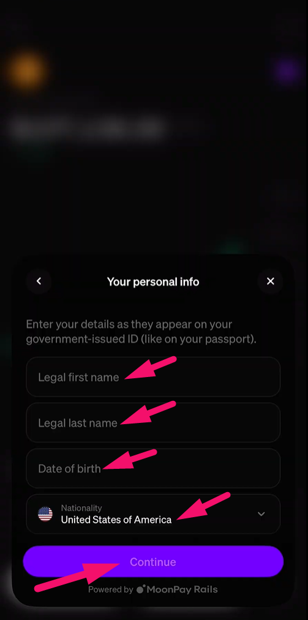
Task: Click the Powered by text
Action: click(111, 589)
